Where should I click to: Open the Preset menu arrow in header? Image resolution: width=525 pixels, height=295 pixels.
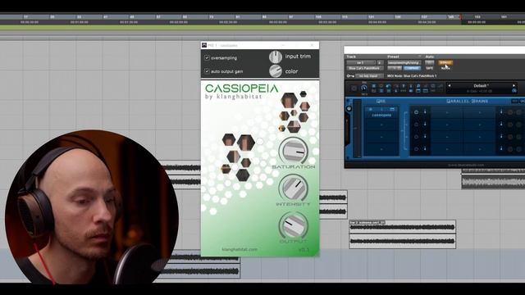(419, 57)
